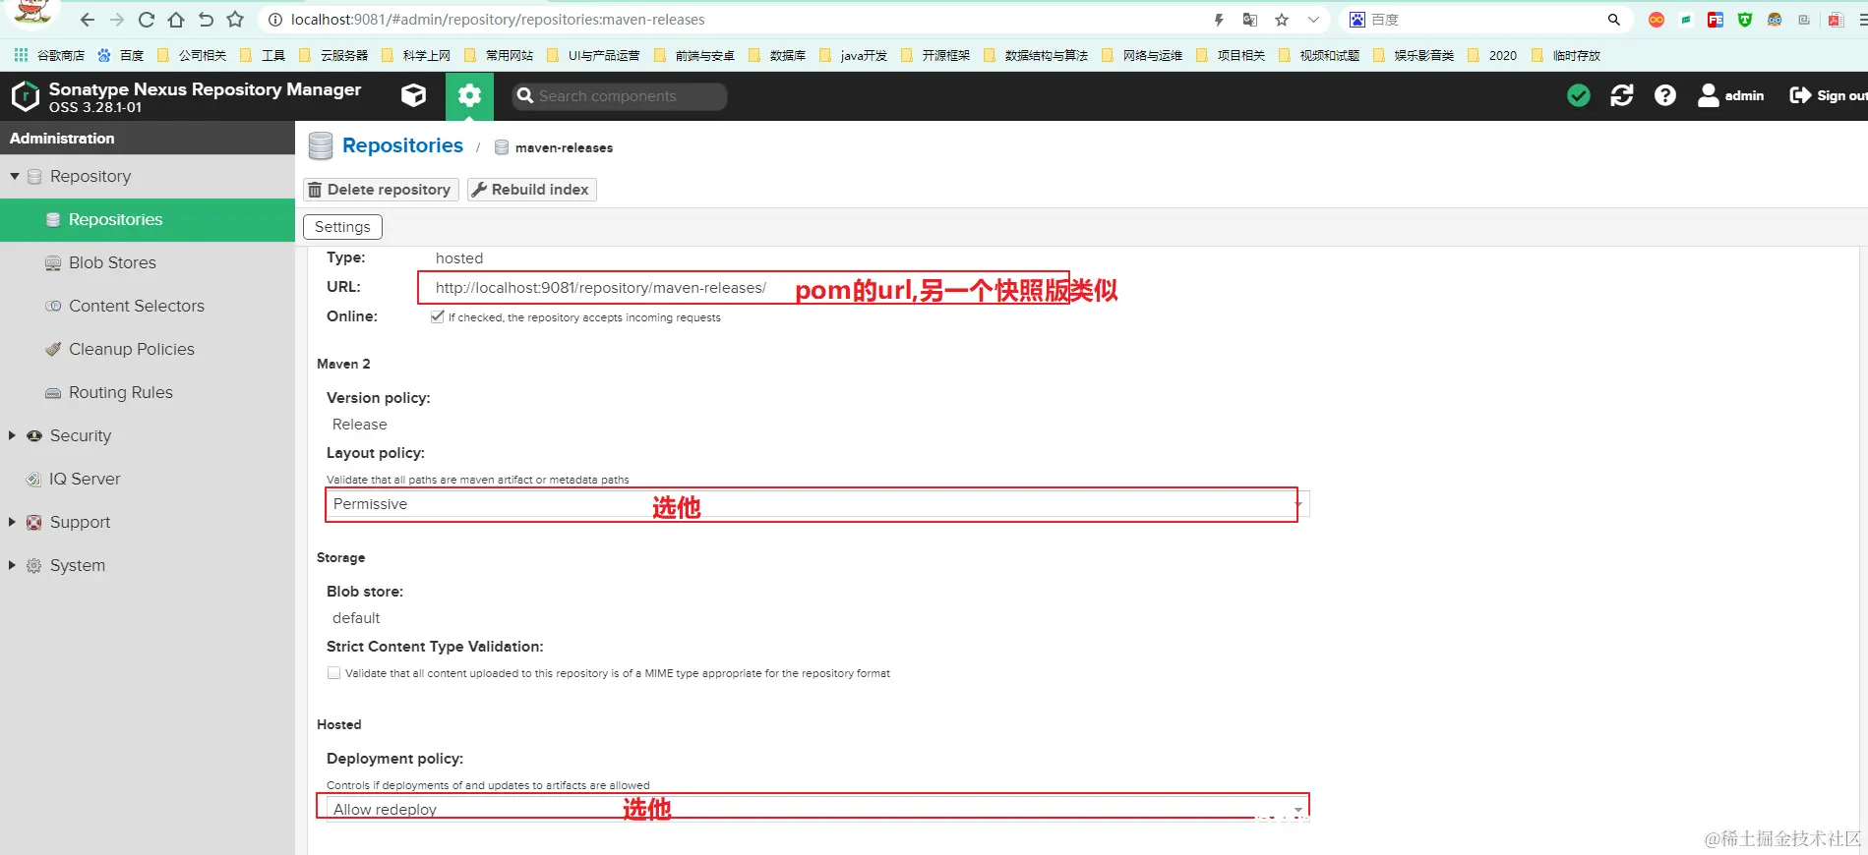Image resolution: width=1868 pixels, height=855 pixels.
Task: Click the System gear icon in sidebar
Action: click(34, 565)
